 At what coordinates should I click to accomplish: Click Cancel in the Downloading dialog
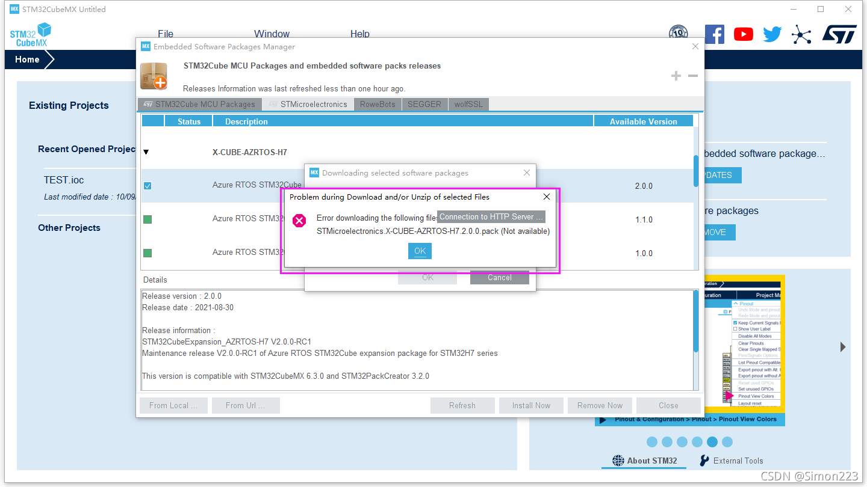(x=500, y=277)
